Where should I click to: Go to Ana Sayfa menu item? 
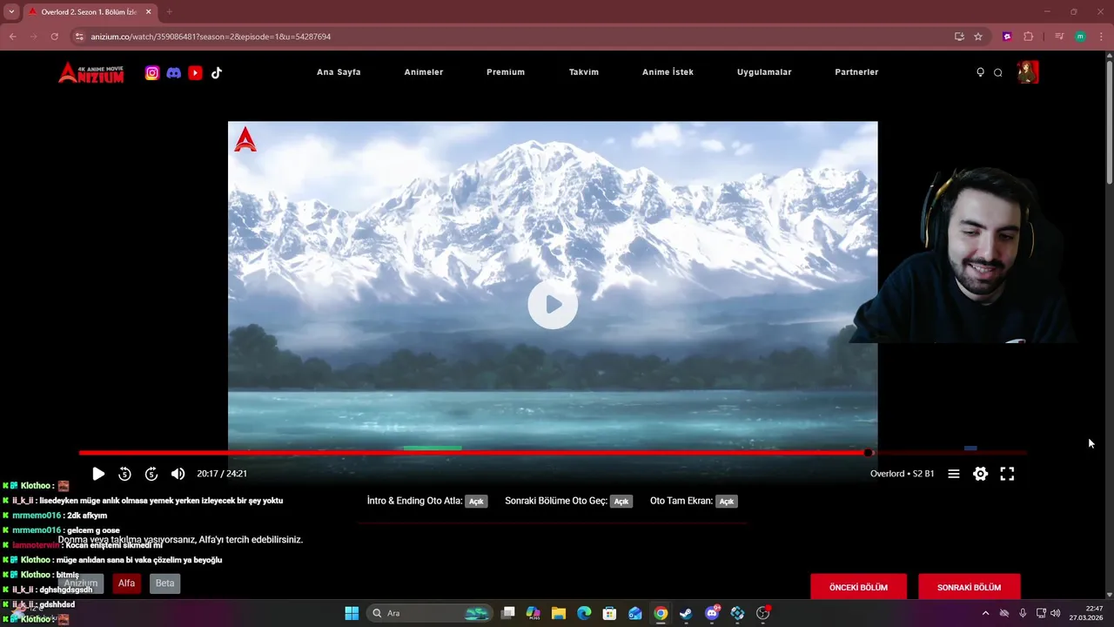(339, 72)
